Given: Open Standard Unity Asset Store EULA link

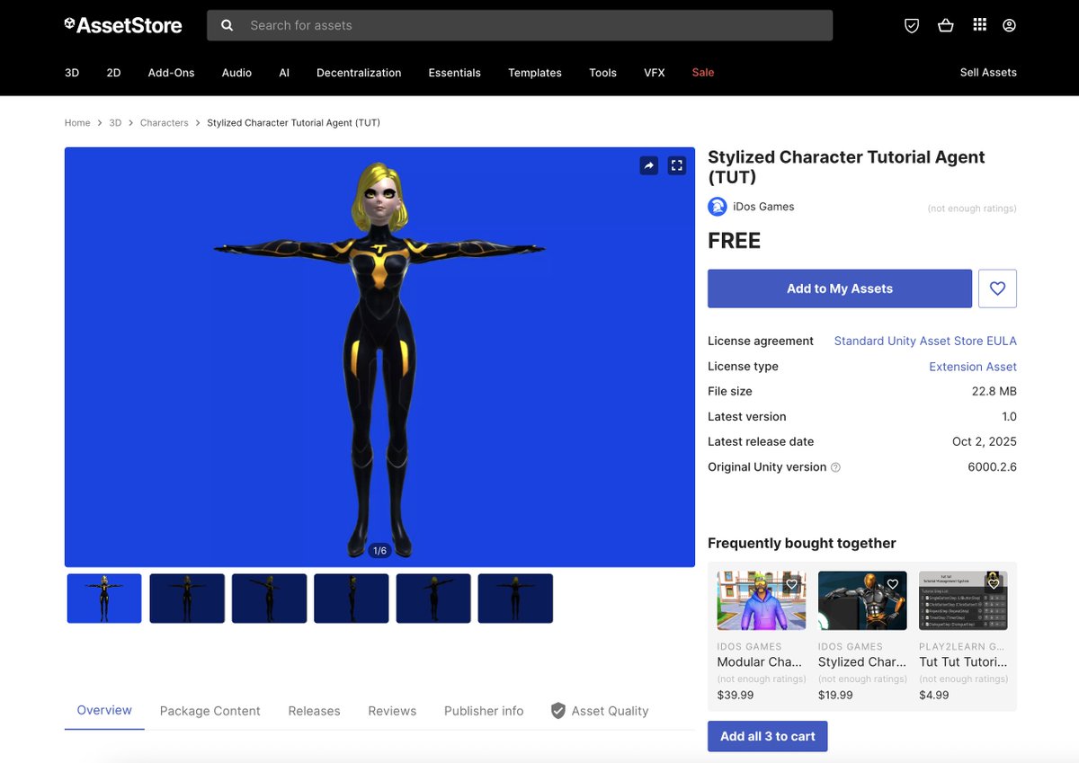Looking at the screenshot, I should (x=925, y=341).
